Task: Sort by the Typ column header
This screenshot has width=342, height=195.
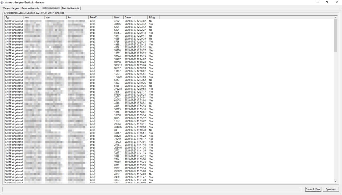Action: (x=13, y=17)
